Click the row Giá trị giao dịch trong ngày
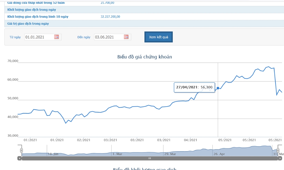The height and width of the screenshot is (170, 284). 144,23
